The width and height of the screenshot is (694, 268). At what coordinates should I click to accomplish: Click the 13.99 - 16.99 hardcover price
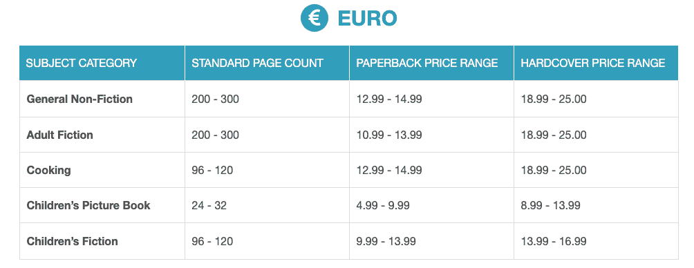(x=554, y=242)
